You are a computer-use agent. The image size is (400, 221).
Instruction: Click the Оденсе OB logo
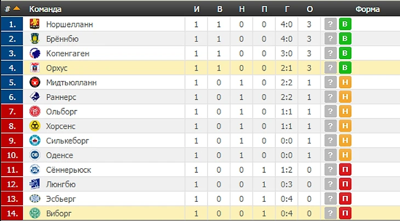click(x=35, y=155)
